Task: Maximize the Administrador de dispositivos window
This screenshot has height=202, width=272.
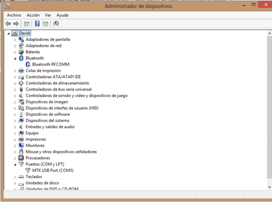Action: click(x=254, y=5)
